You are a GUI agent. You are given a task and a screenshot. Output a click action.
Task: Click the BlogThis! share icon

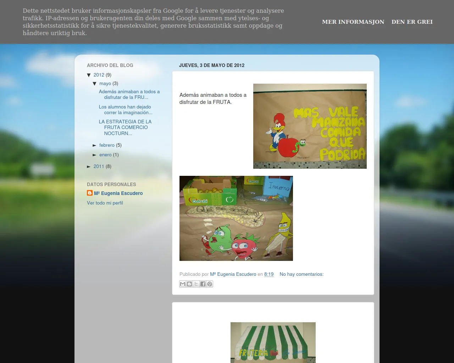click(x=189, y=284)
